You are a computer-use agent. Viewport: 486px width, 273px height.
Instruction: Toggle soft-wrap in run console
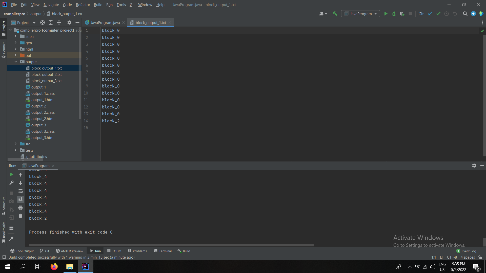pos(21,191)
